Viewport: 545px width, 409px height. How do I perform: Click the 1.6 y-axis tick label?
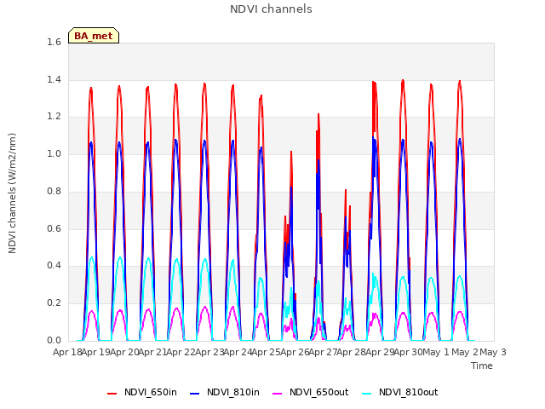click(x=54, y=42)
